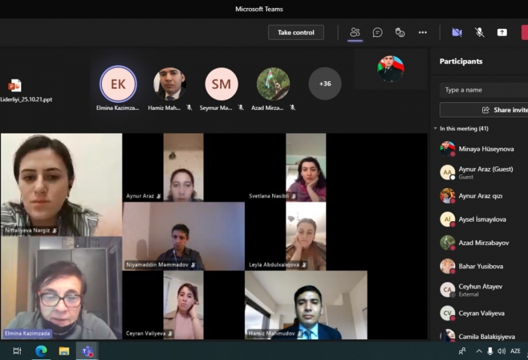Select Ceyran Vəliyeva in participants list
The image size is (528, 360).
click(x=481, y=313)
